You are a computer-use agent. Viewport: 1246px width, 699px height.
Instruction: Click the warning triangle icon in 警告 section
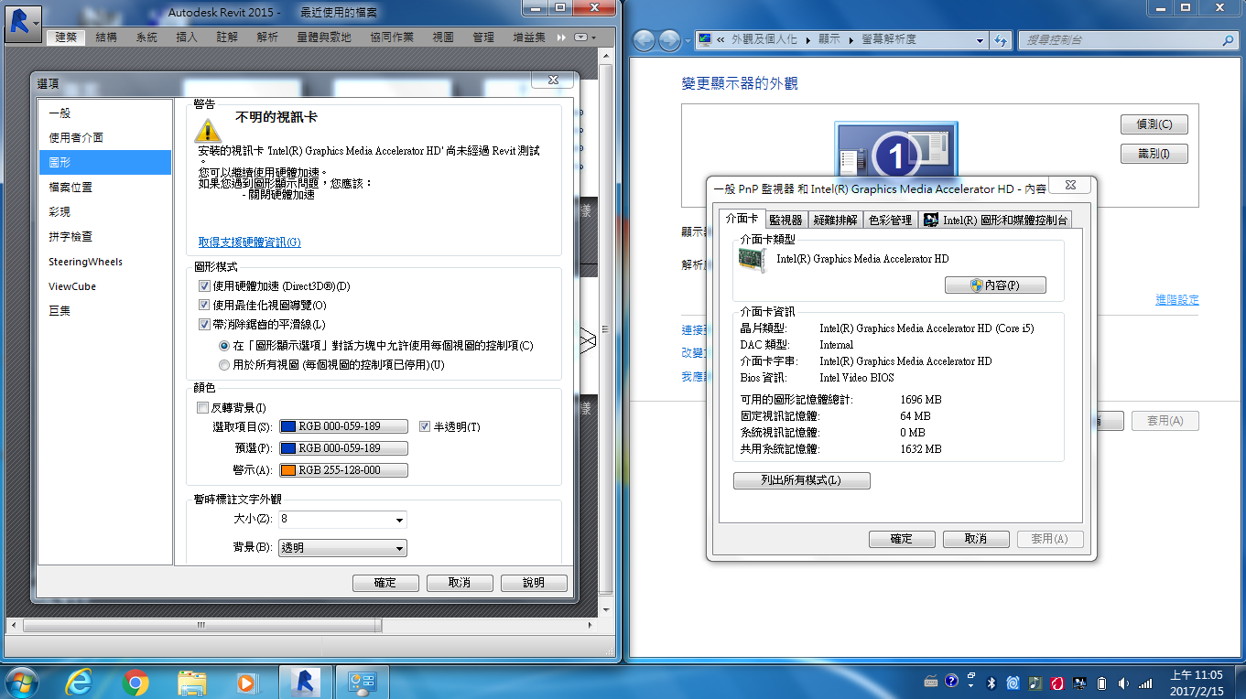coord(209,130)
